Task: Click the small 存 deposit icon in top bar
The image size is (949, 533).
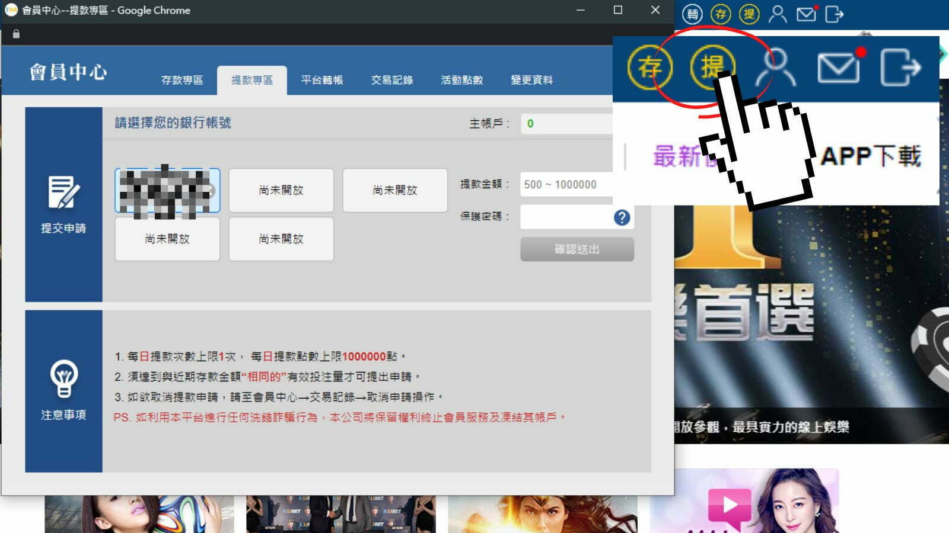Action: [721, 14]
